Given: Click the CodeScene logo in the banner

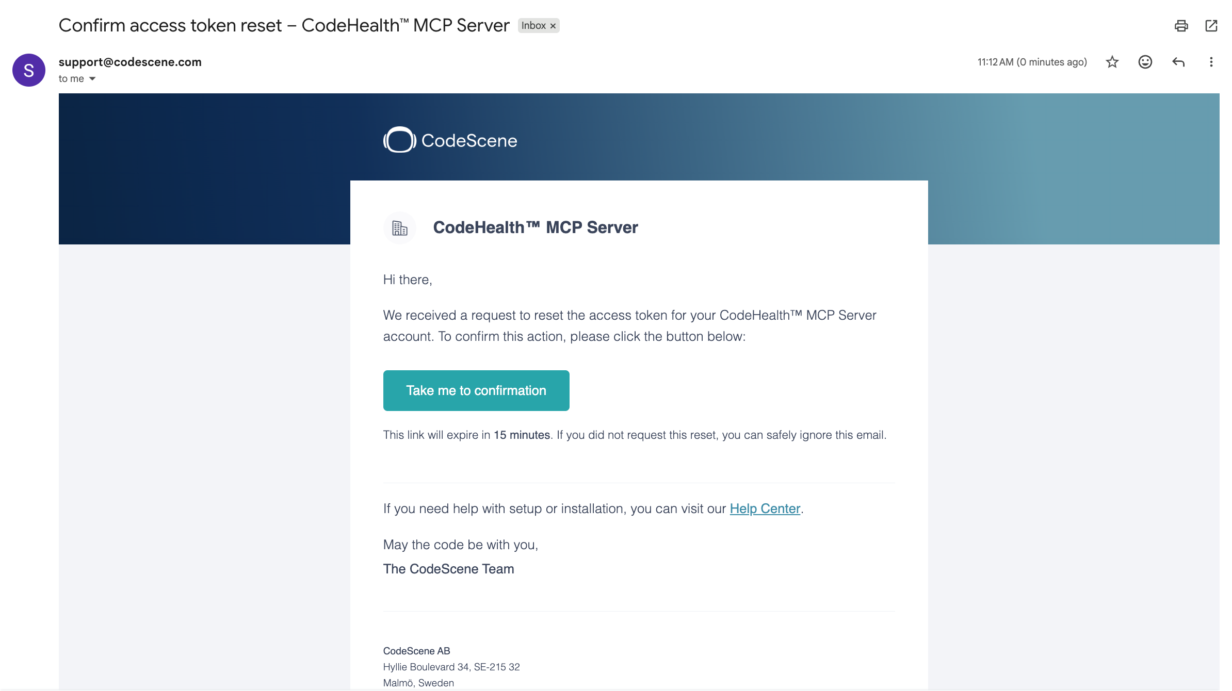Looking at the screenshot, I should click(x=450, y=140).
